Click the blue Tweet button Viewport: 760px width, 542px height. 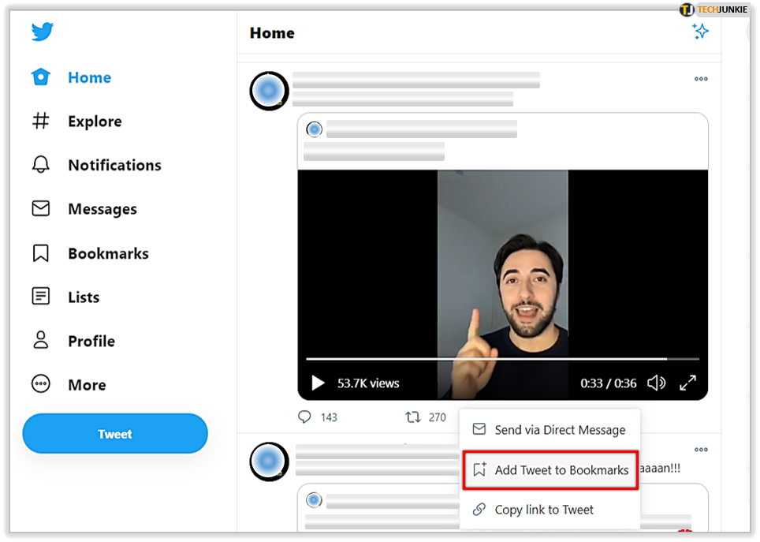[x=115, y=433]
